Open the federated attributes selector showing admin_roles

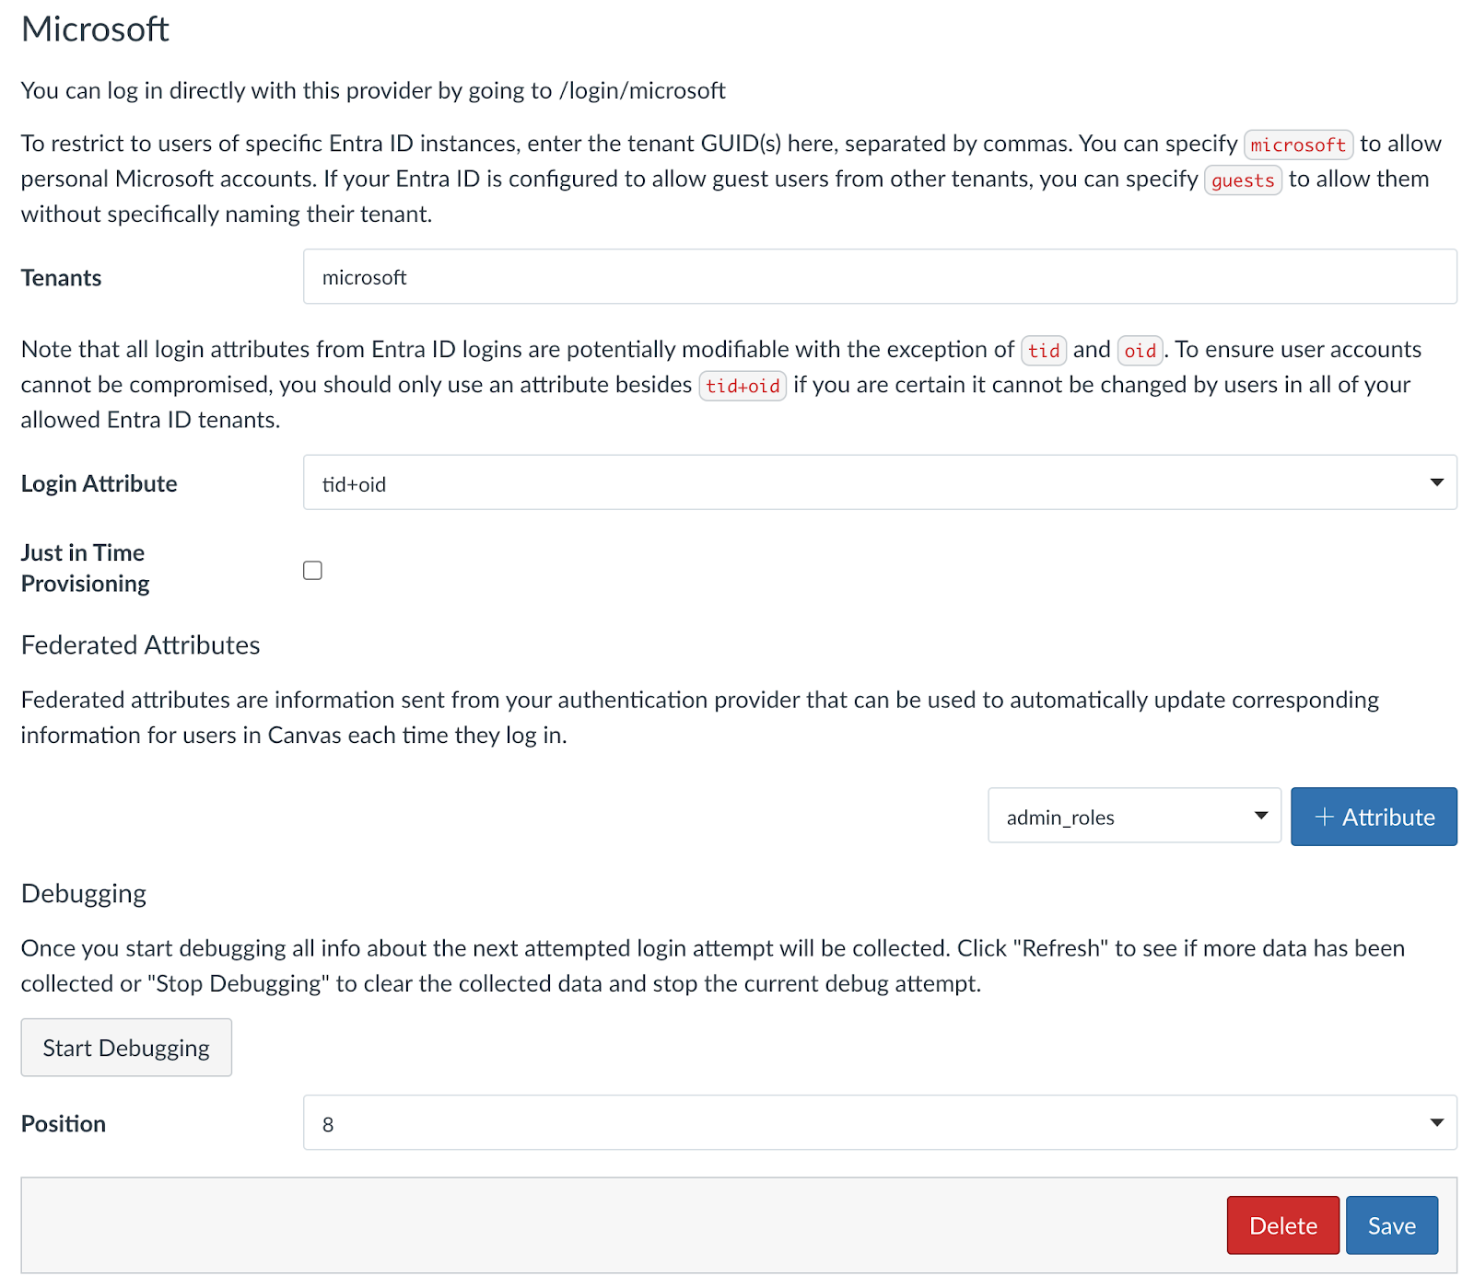[x=1133, y=816]
